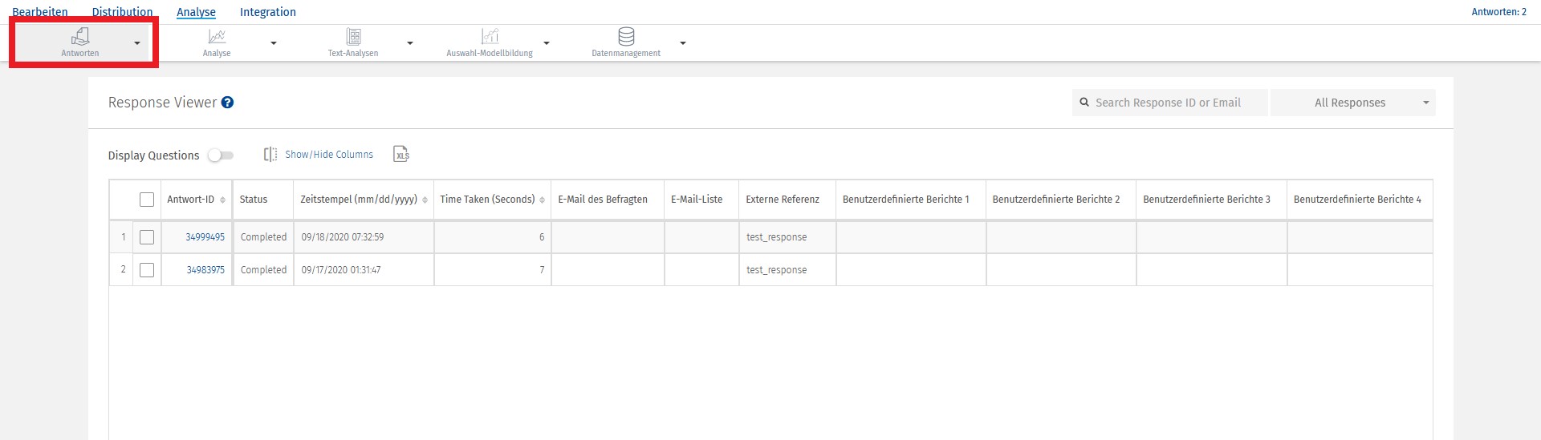Viewport: 1541px width, 440px height.
Task: Focus the Search Response ID or Email field
Action: [x=1170, y=103]
